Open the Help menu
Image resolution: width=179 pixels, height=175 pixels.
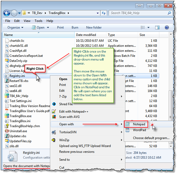50,21
